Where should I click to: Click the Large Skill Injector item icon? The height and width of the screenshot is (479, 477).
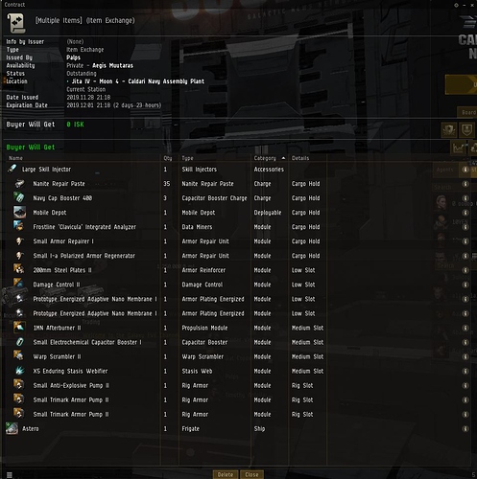pyautogui.click(x=12, y=169)
